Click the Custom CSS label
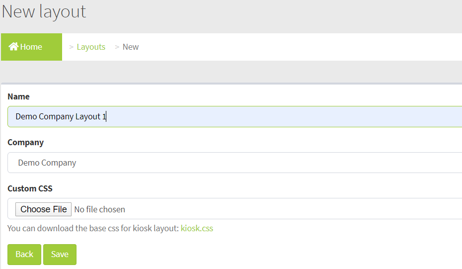The height and width of the screenshot is (269, 462). pos(30,188)
